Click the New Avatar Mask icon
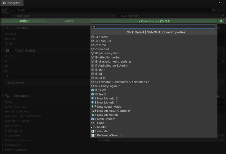226x154 pixels. pos(93,107)
